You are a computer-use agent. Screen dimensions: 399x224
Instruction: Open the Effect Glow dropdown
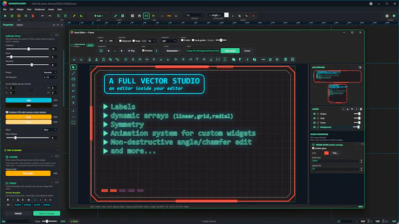tap(50, 130)
